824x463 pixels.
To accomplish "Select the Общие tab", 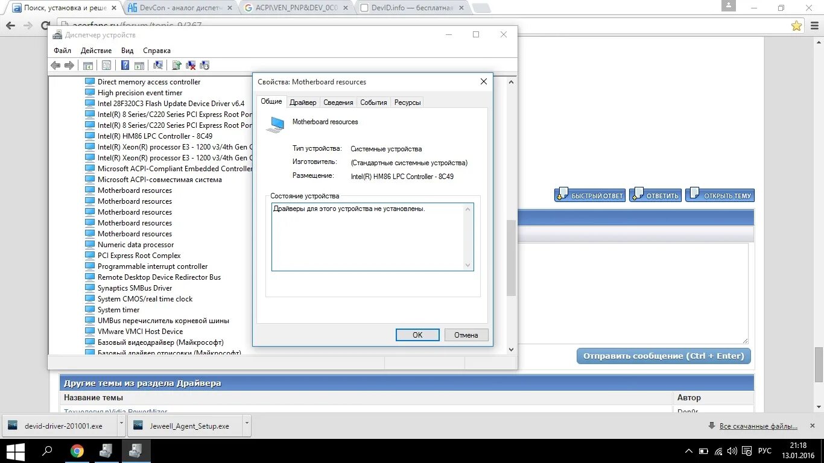I will [271, 101].
